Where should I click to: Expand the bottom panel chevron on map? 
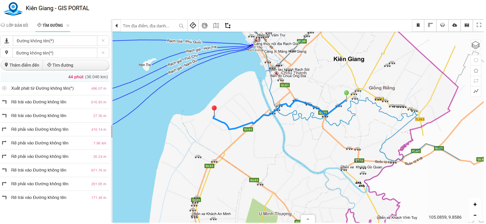click(308, 219)
